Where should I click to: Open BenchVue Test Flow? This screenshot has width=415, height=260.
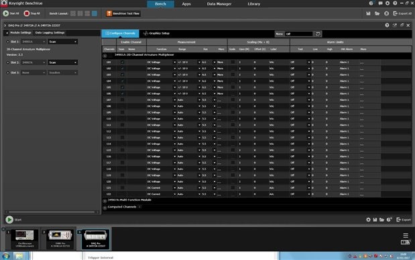click(123, 13)
